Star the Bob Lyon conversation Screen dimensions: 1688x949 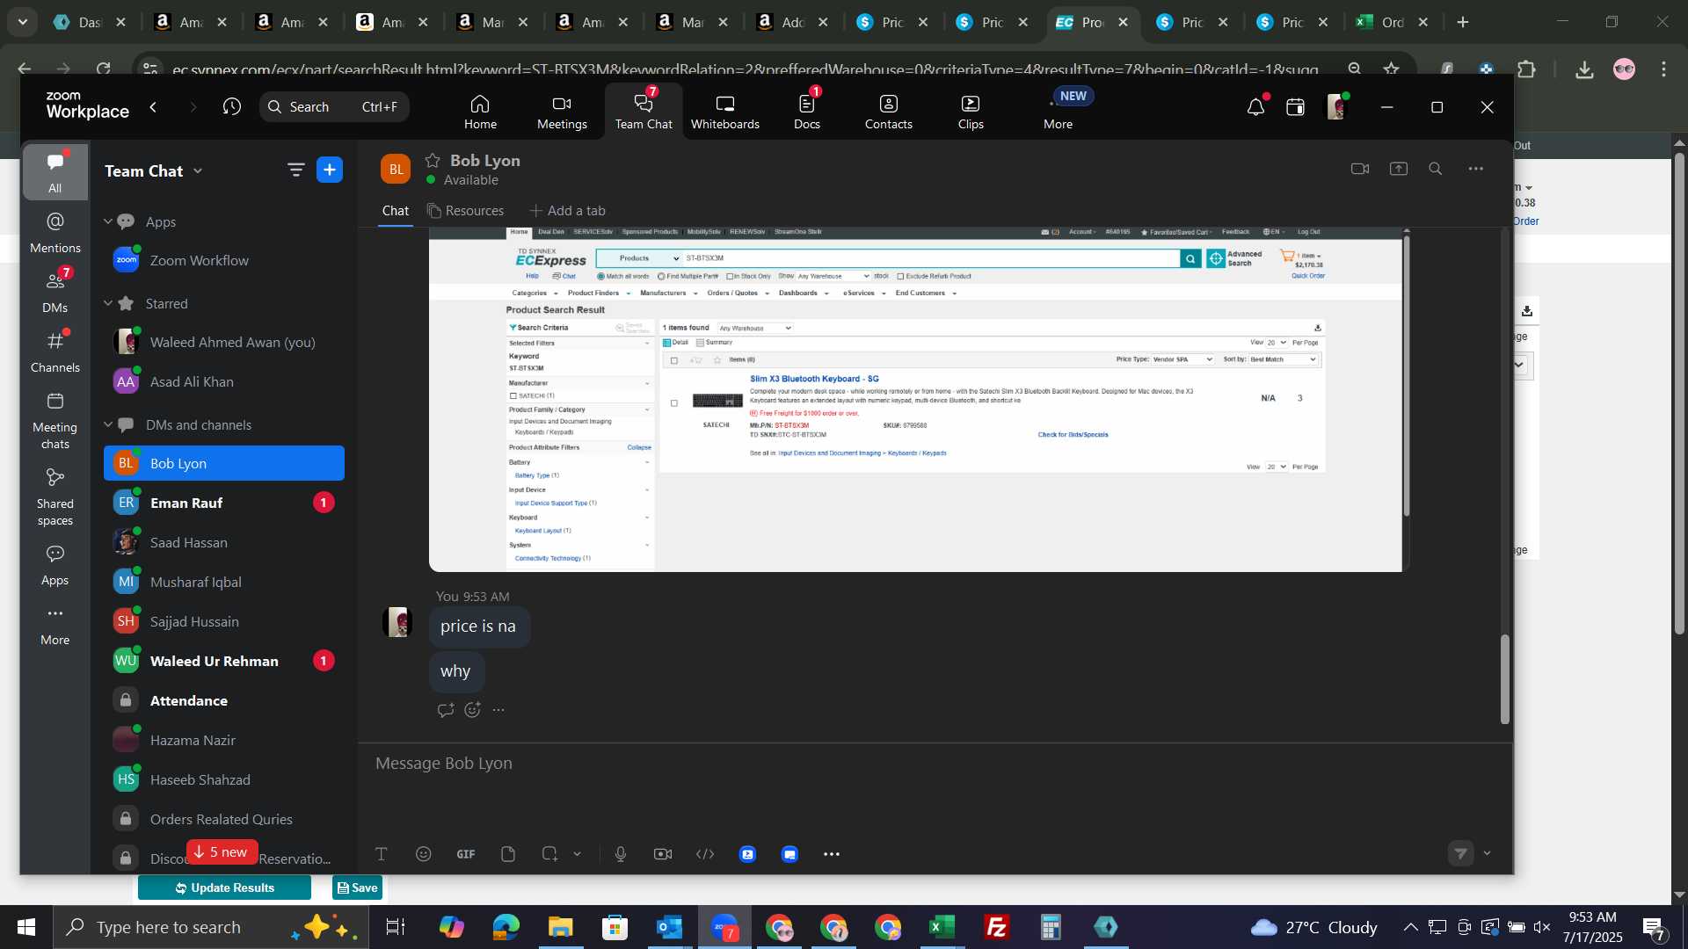tap(433, 160)
